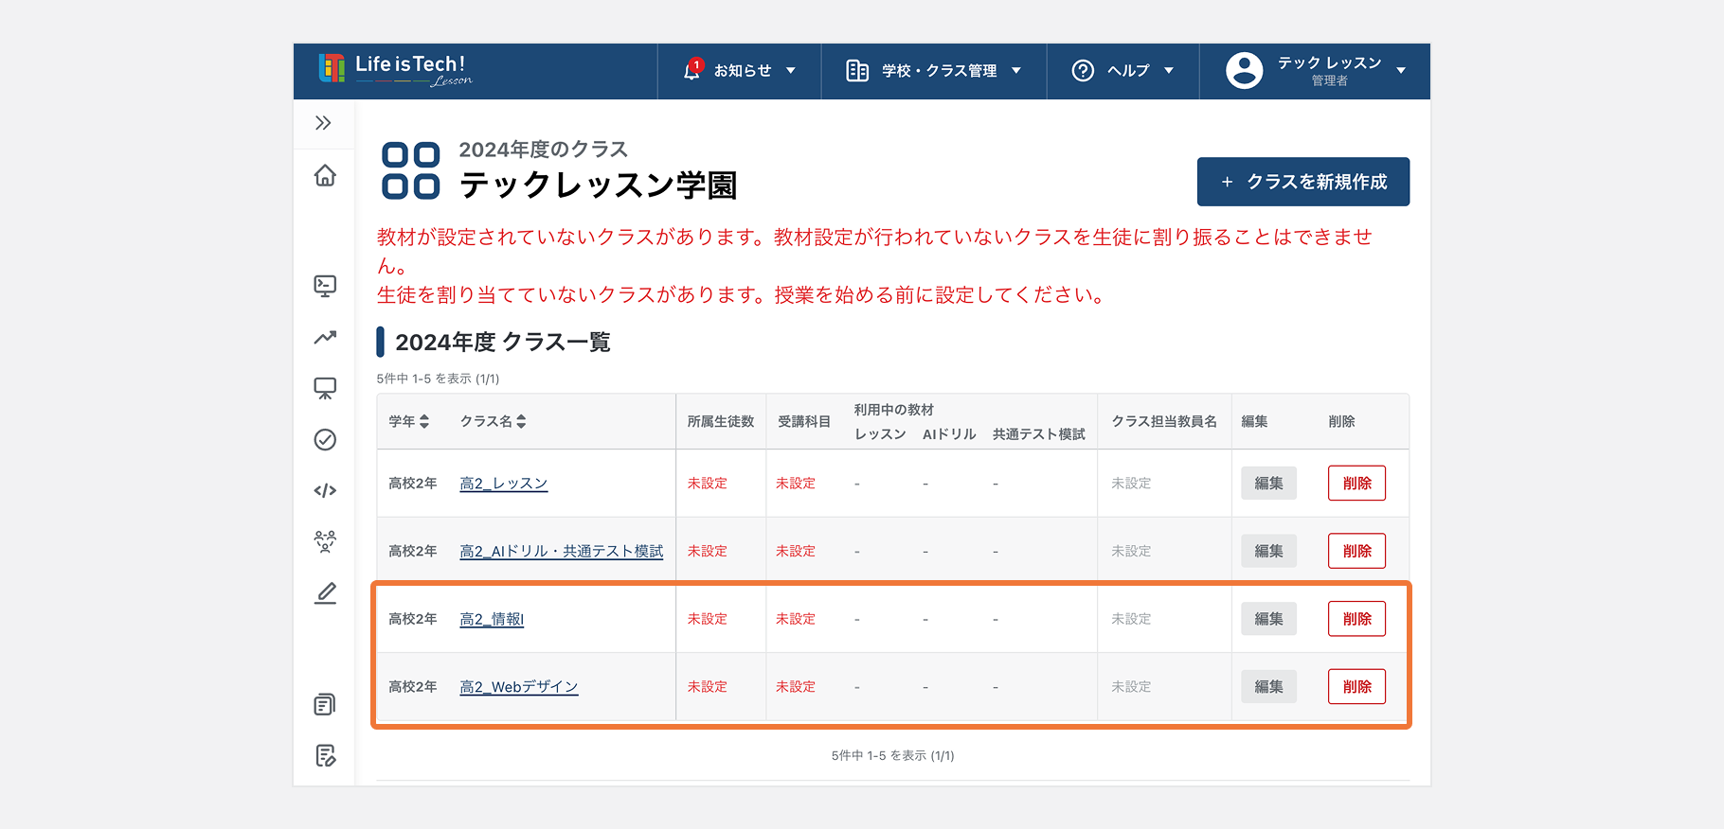Screen dimensions: 1724x829
Task: Go to home via sidebar house icon
Action: coord(325,176)
